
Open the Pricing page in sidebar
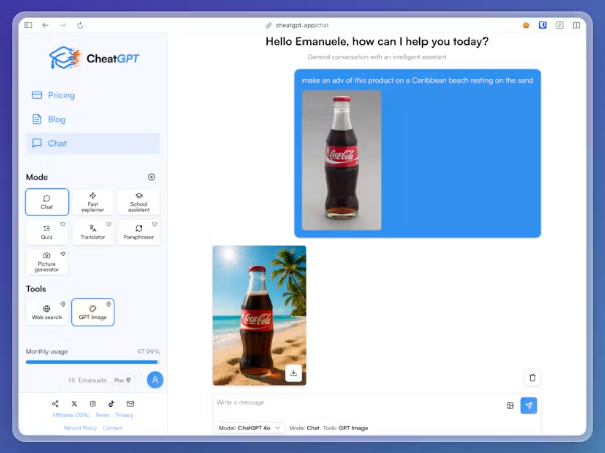pos(93,95)
